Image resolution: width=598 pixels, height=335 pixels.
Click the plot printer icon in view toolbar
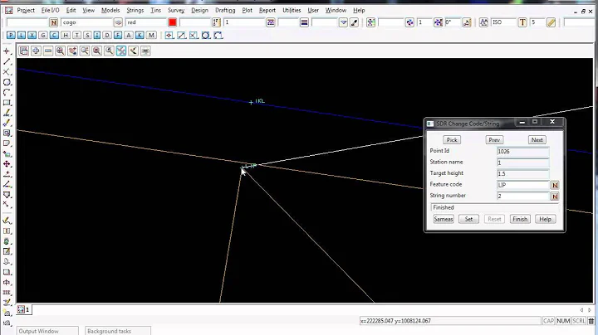pyautogui.click(x=145, y=51)
